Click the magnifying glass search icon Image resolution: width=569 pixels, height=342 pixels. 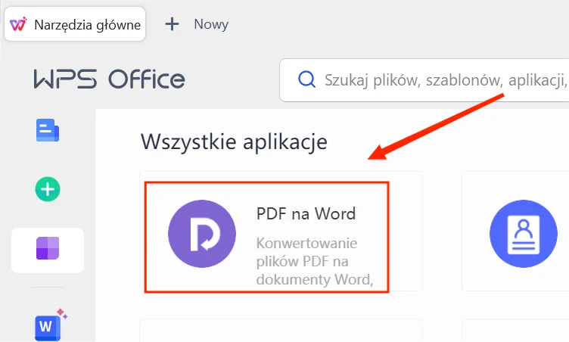306,79
